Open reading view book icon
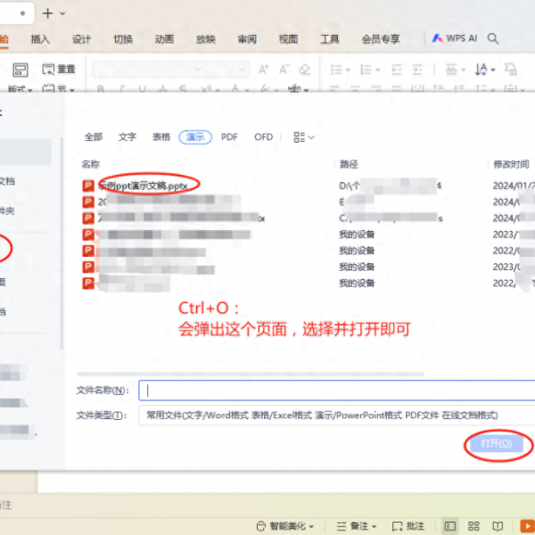535x535 pixels. [x=498, y=526]
